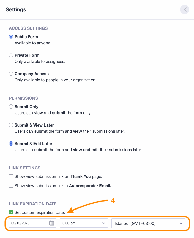Select Company Access radio option

click(11, 74)
